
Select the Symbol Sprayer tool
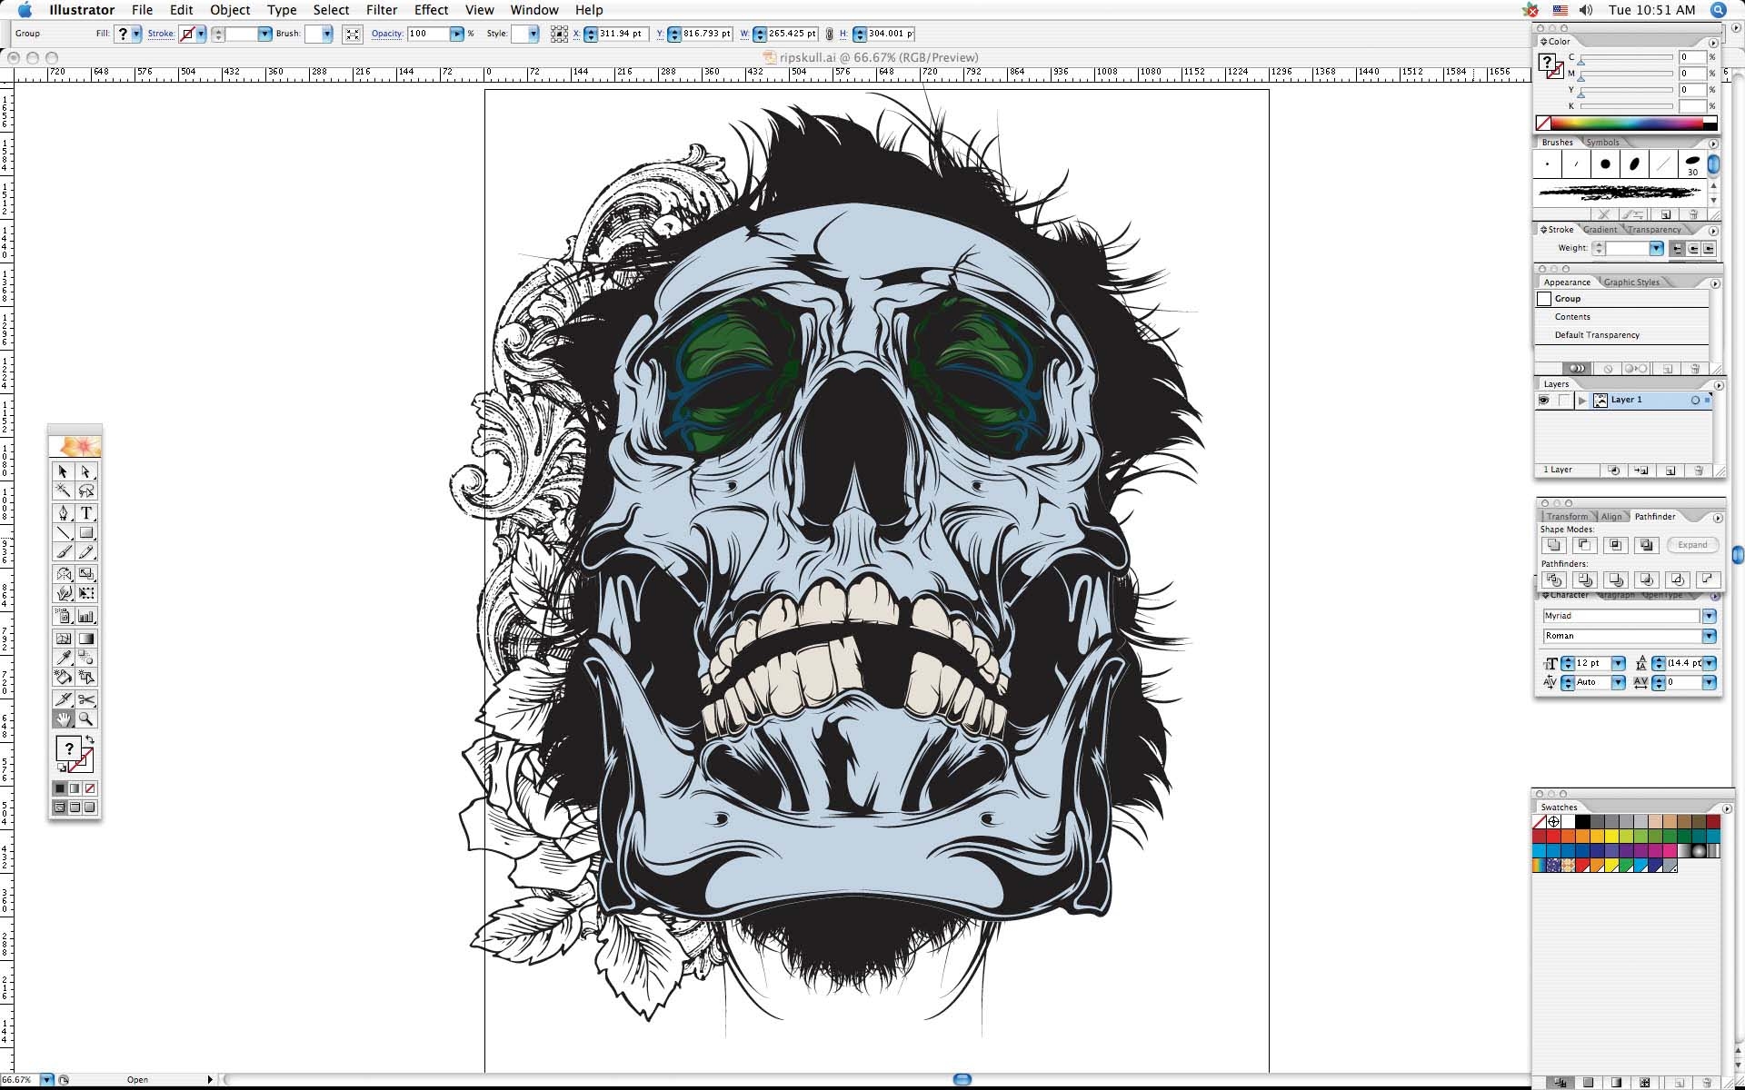(63, 616)
